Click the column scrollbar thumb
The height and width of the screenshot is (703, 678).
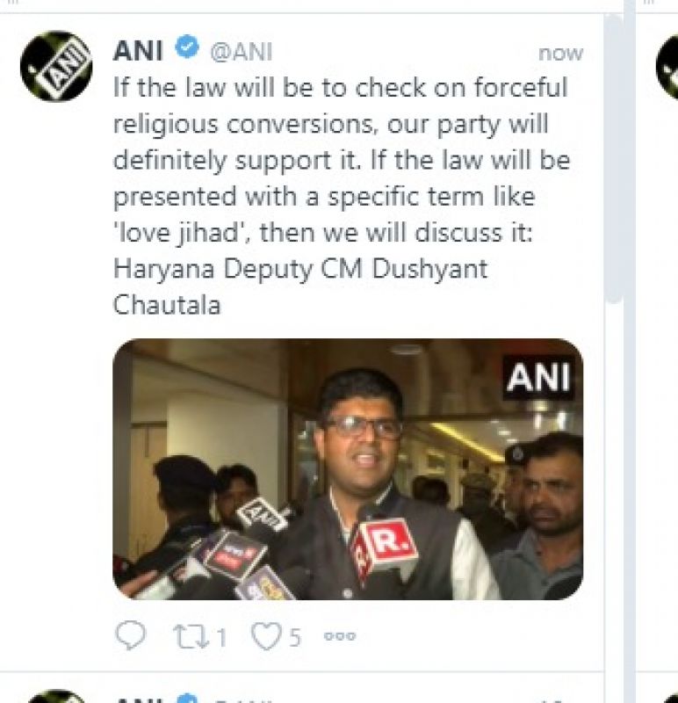[614, 159]
